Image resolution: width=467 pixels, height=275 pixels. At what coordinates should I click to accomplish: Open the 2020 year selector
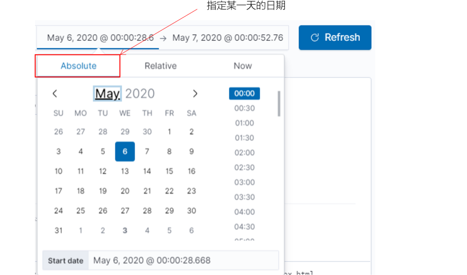(x=140, y=94)
